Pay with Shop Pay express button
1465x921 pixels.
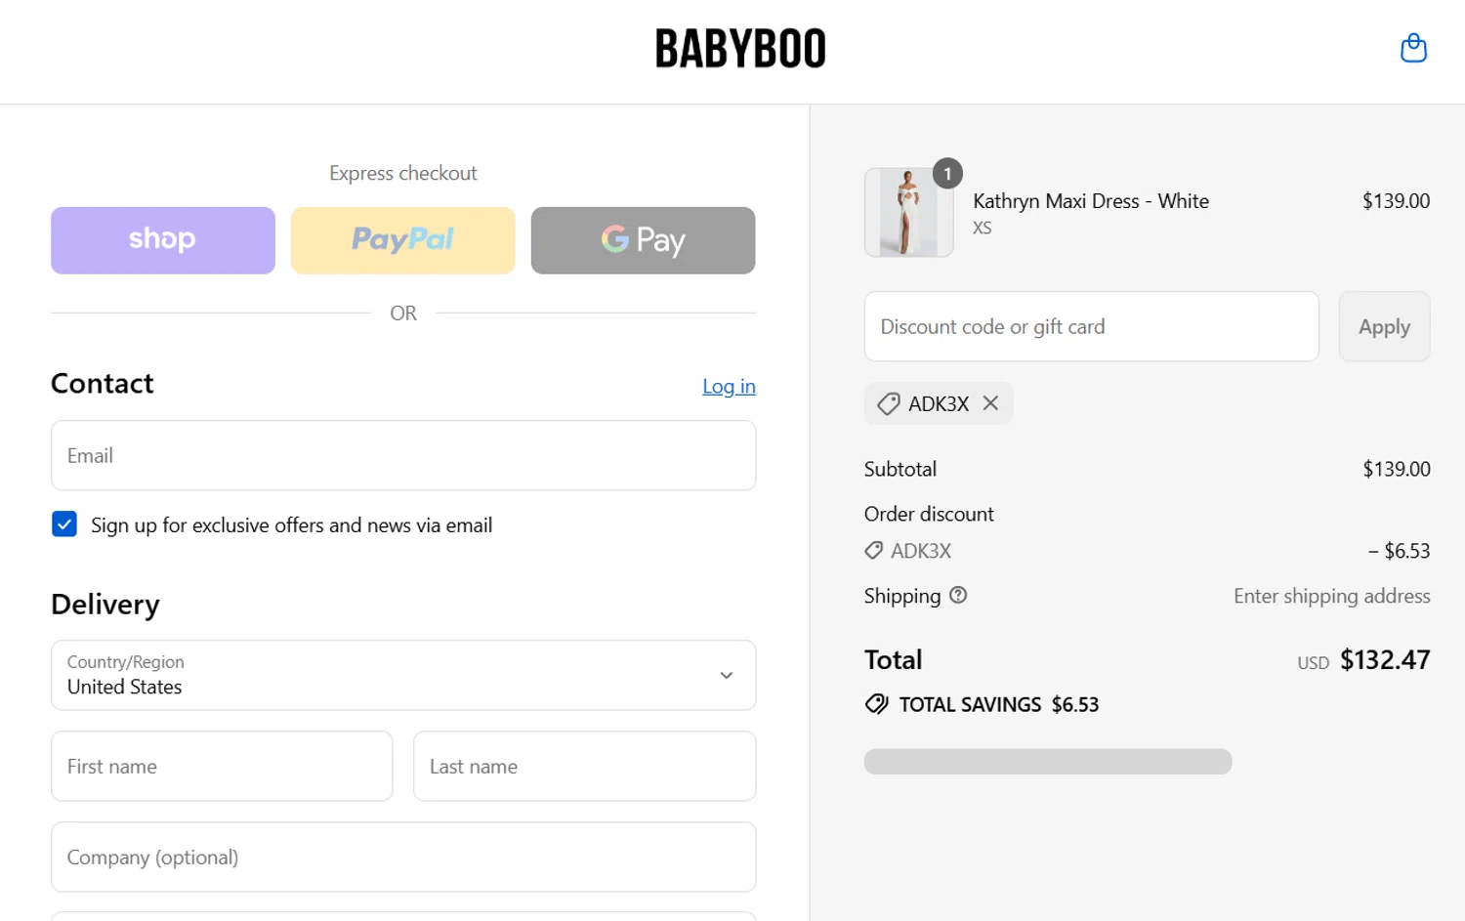(x=163, y=240)
